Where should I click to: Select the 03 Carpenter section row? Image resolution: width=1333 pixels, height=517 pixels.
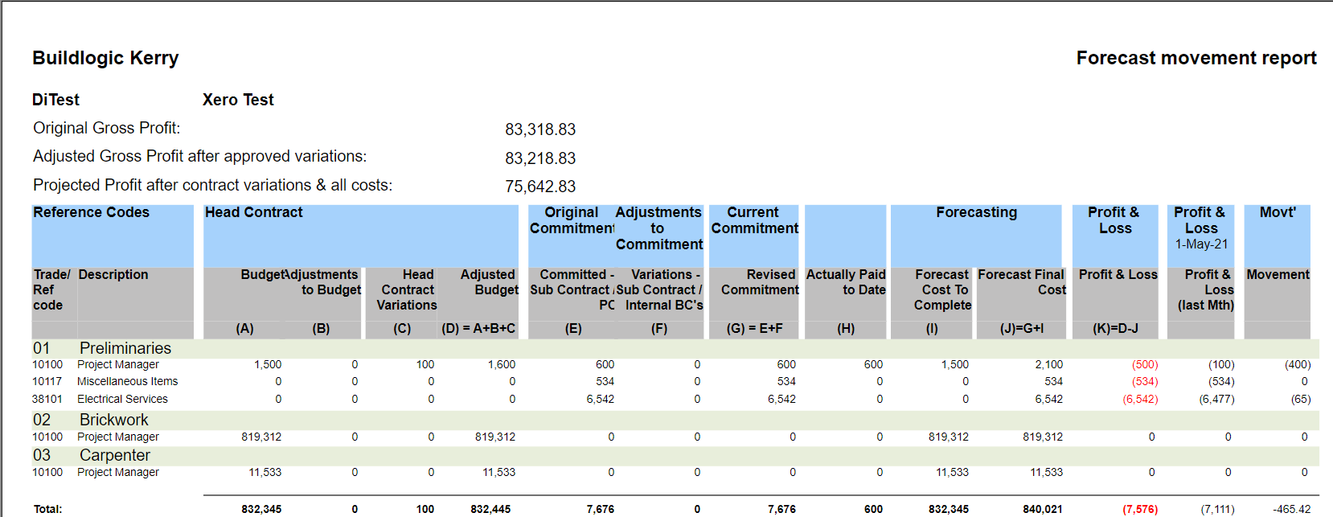coord(675,455)
